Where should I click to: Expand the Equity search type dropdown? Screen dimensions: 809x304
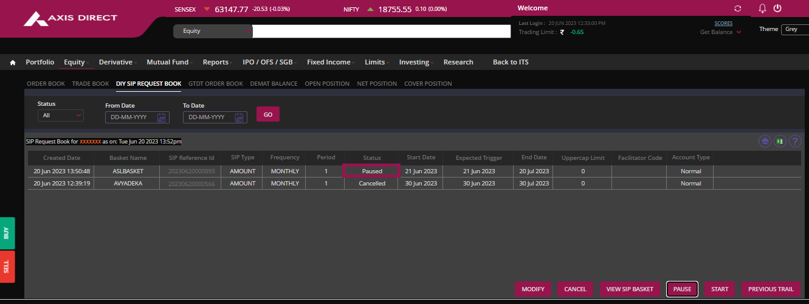(213, 31)
